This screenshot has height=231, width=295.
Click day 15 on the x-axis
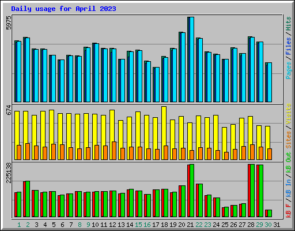(x=138, y=225)
